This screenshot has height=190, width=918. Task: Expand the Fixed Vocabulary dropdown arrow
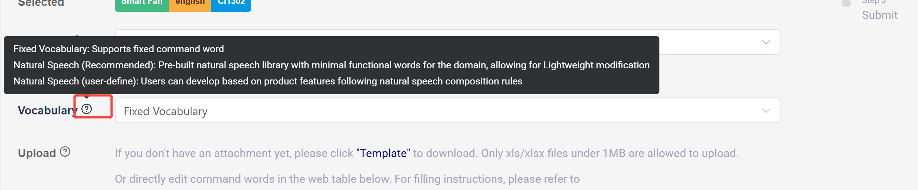766,111
